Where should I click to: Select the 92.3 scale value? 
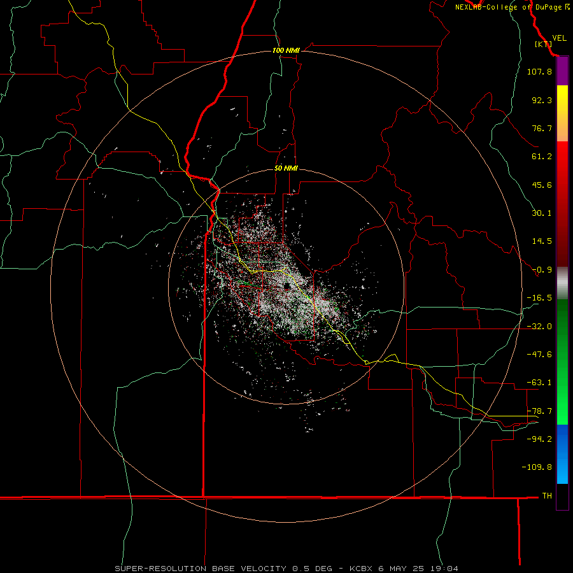542,100
